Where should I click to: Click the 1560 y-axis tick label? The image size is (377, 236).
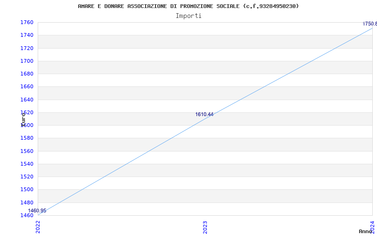(27, 151)
